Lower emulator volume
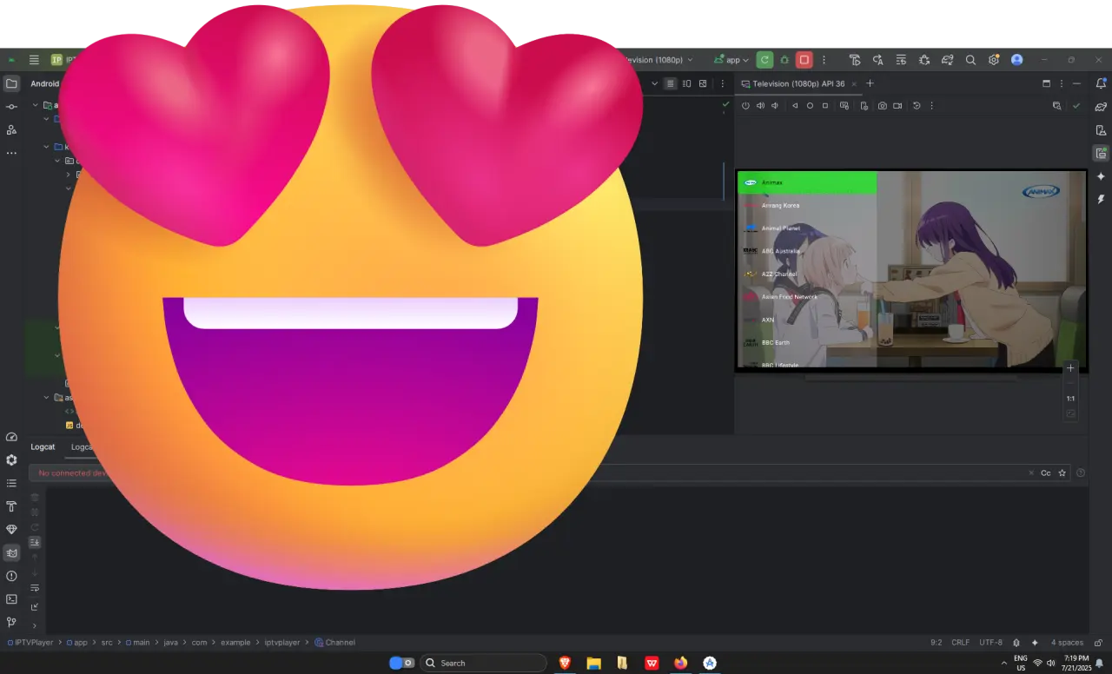1112x674 pixels. [x=775, y=106]
